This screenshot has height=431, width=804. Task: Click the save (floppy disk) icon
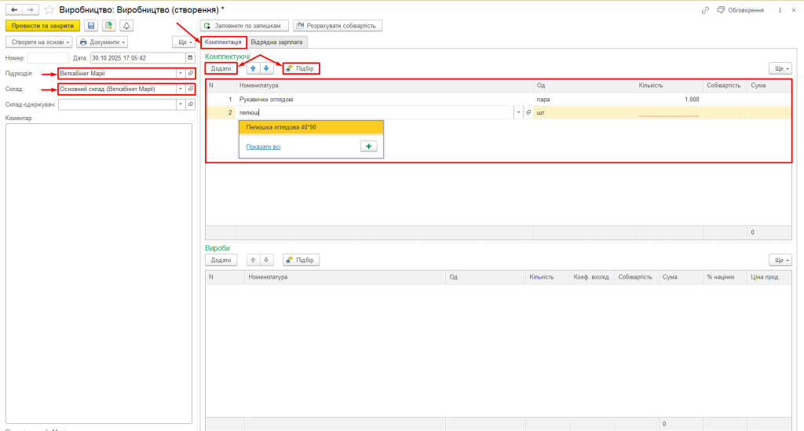click(x=91, y=25)
